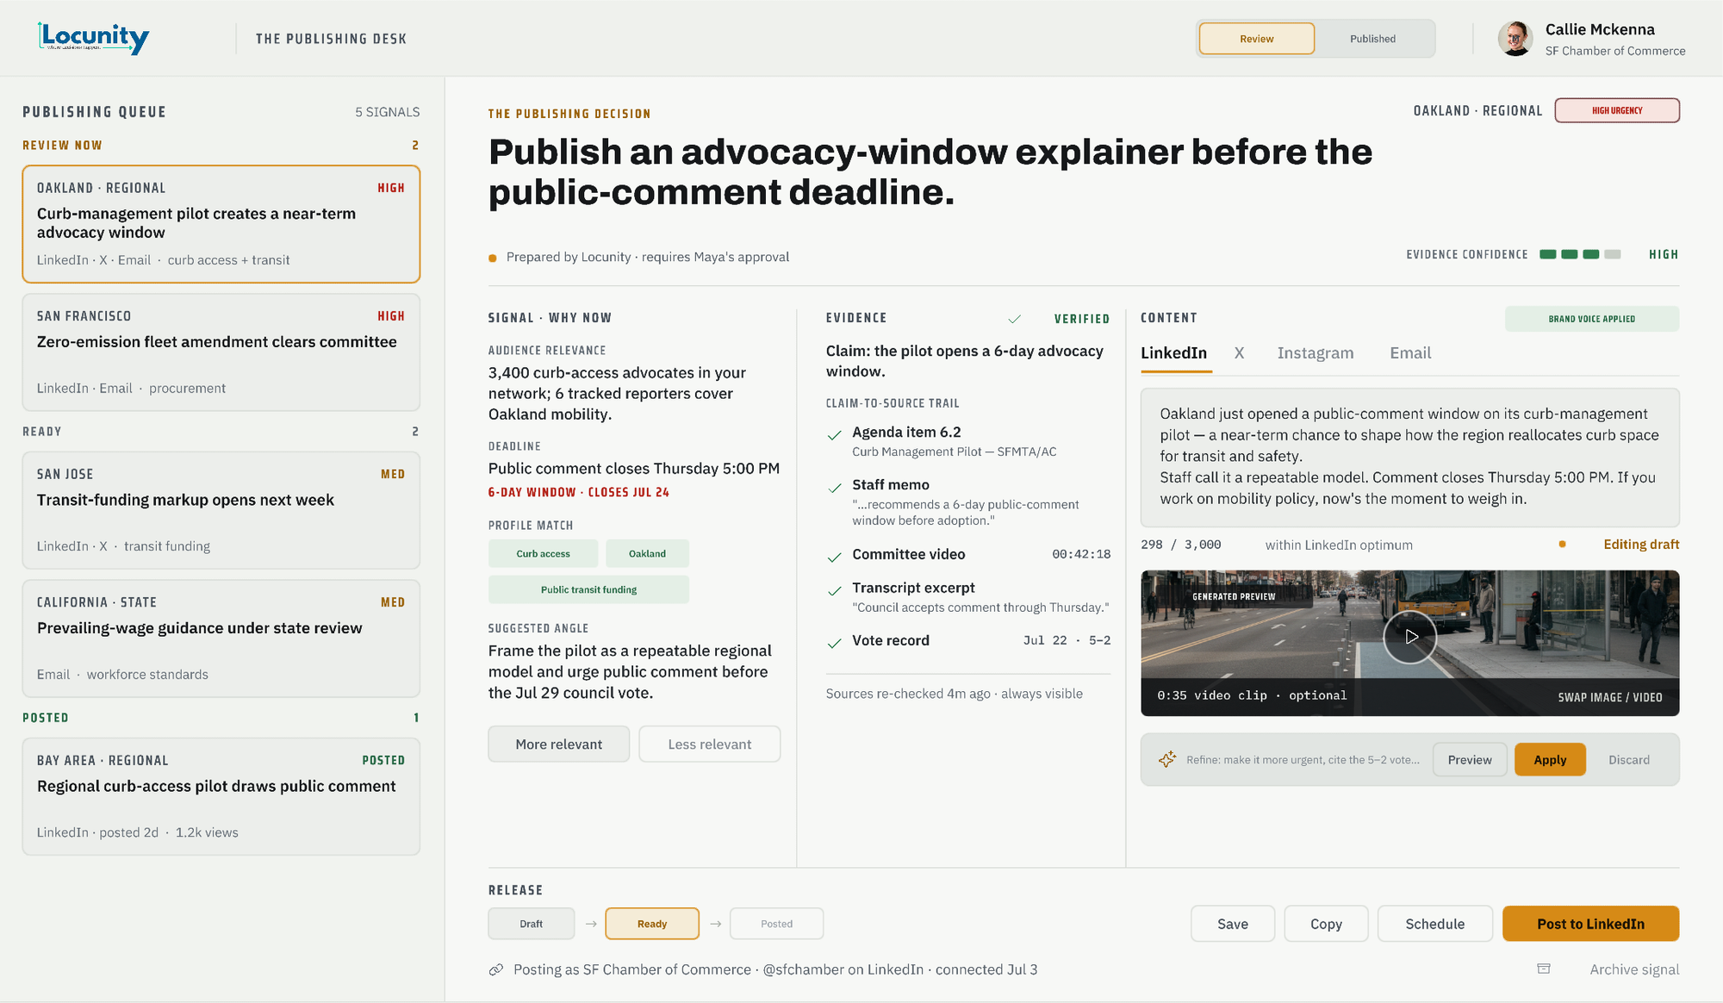Click the Committee video timestamp 00:42:18
Screen dimensions: 1723x1003
1081,554
